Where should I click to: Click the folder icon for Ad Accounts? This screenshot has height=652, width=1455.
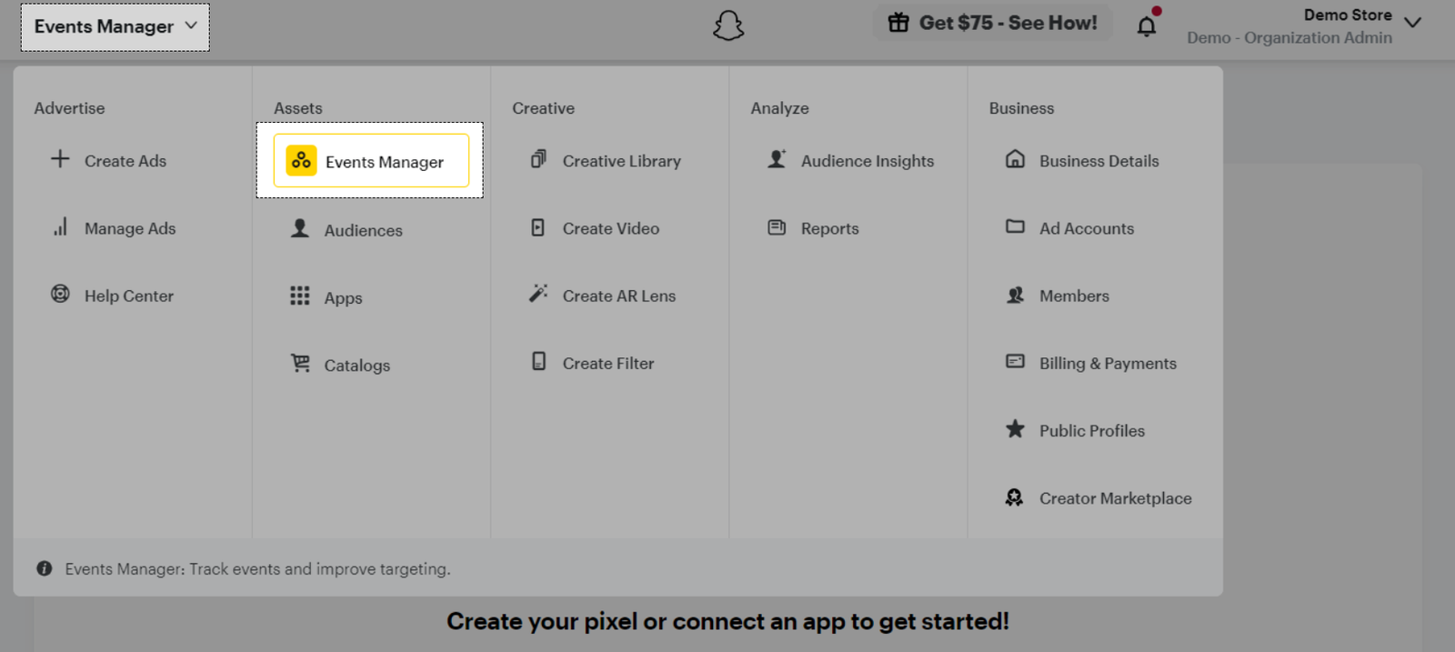(1015, 226)
